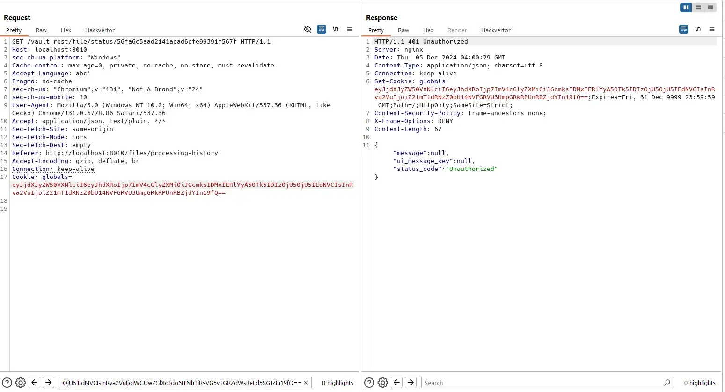Click Response pane 0 highlights label
Screen dimensions: 725x392
(700, 383)
